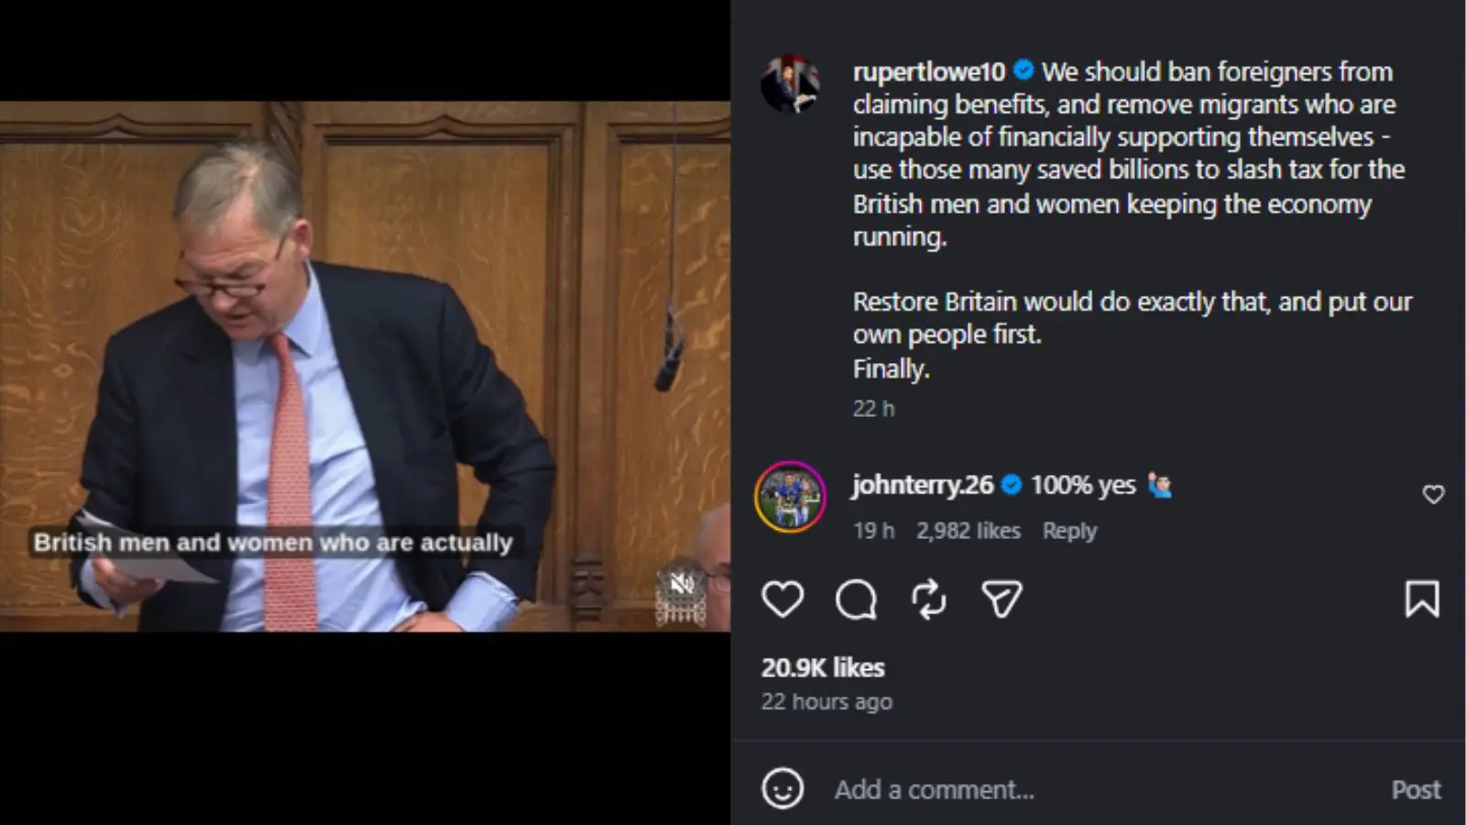
Task: Open johnterry.26's profile avatar
Action: point(790,496)
